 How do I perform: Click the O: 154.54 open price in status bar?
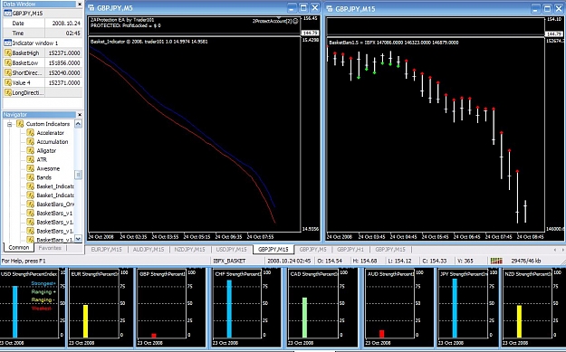[x=329, y=261]
